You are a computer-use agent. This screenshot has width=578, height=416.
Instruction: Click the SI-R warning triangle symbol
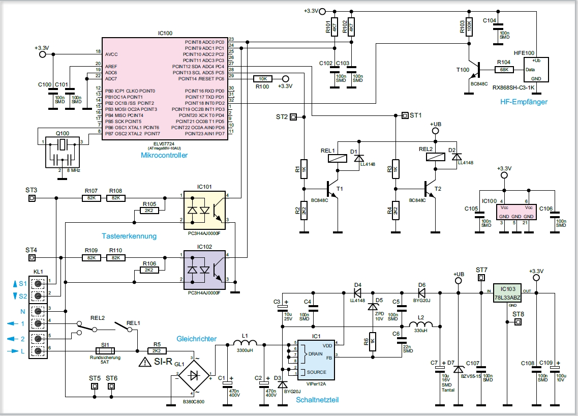point(145,362)
